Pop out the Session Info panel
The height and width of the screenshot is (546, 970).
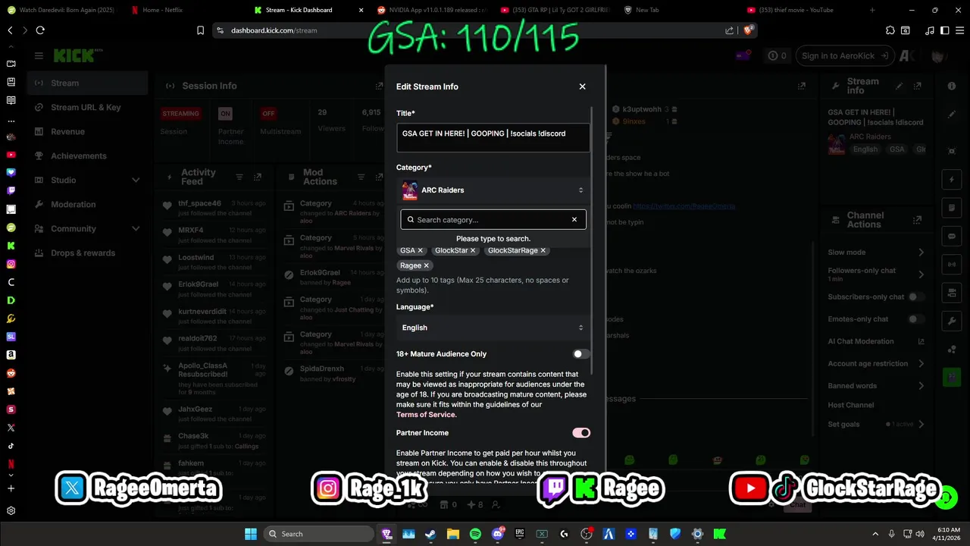pos(380,86)
